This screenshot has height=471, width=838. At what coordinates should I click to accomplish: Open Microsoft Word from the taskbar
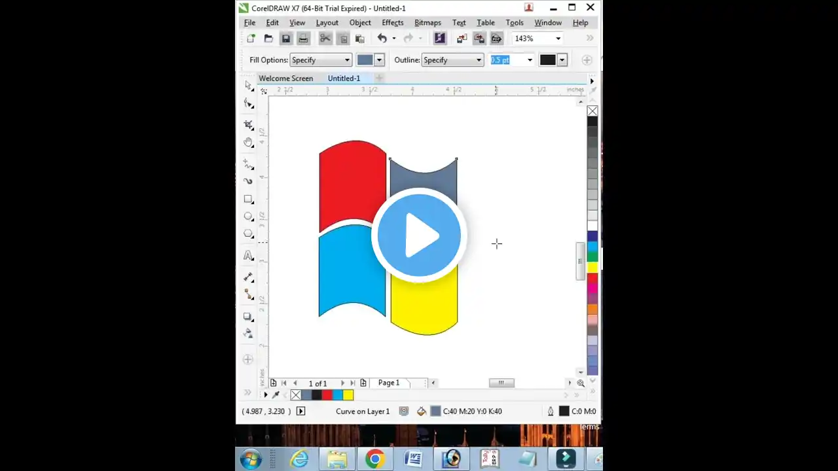413,459
